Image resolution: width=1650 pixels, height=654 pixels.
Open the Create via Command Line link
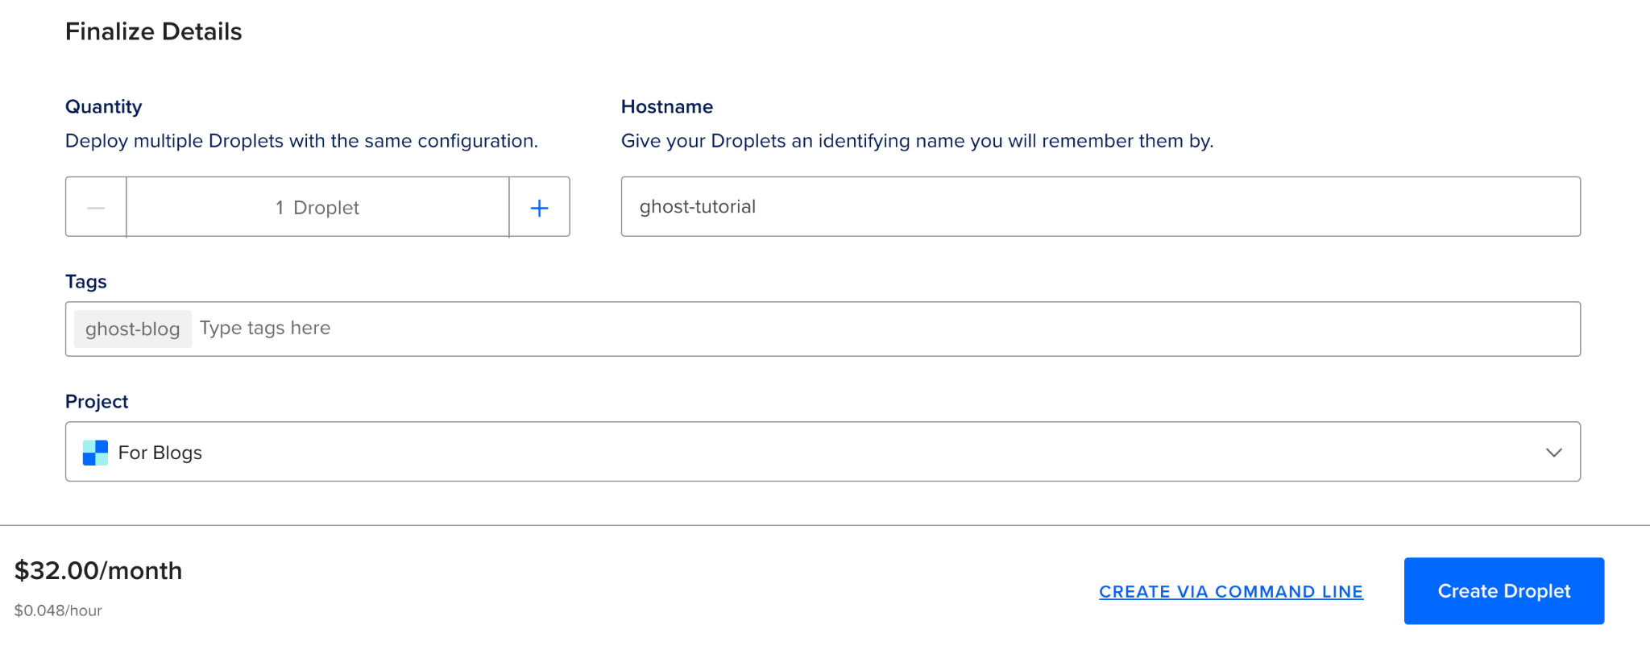coord(1230,592)
